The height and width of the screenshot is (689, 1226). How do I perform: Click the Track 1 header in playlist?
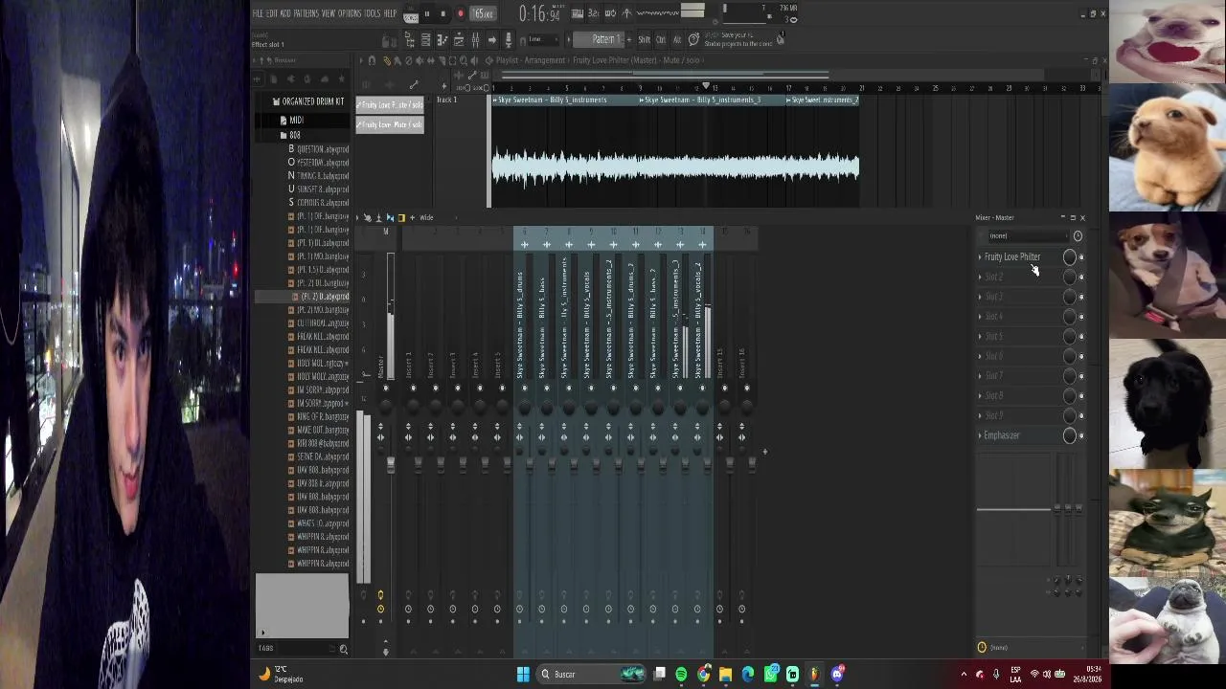tap(460, 153)
